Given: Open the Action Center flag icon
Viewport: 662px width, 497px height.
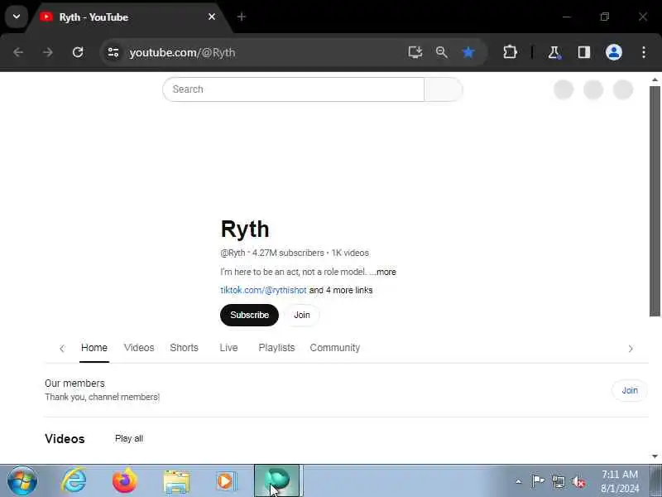Looking at the screenshot, I should click(538, 481).
